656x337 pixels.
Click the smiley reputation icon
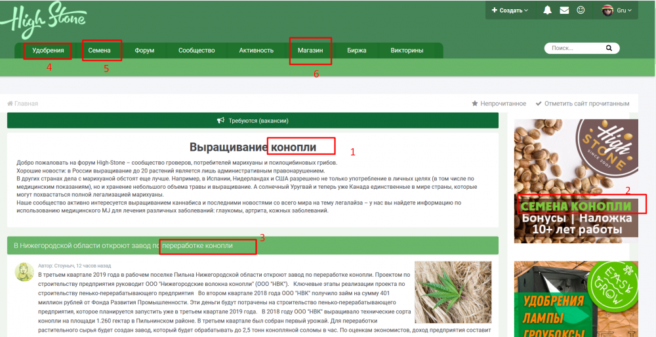tap(581, 10)
